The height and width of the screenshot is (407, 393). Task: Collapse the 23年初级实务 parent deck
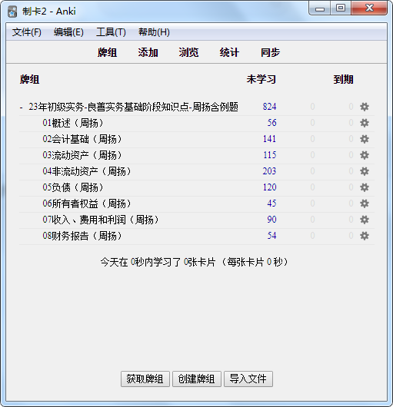click(22, 108)
